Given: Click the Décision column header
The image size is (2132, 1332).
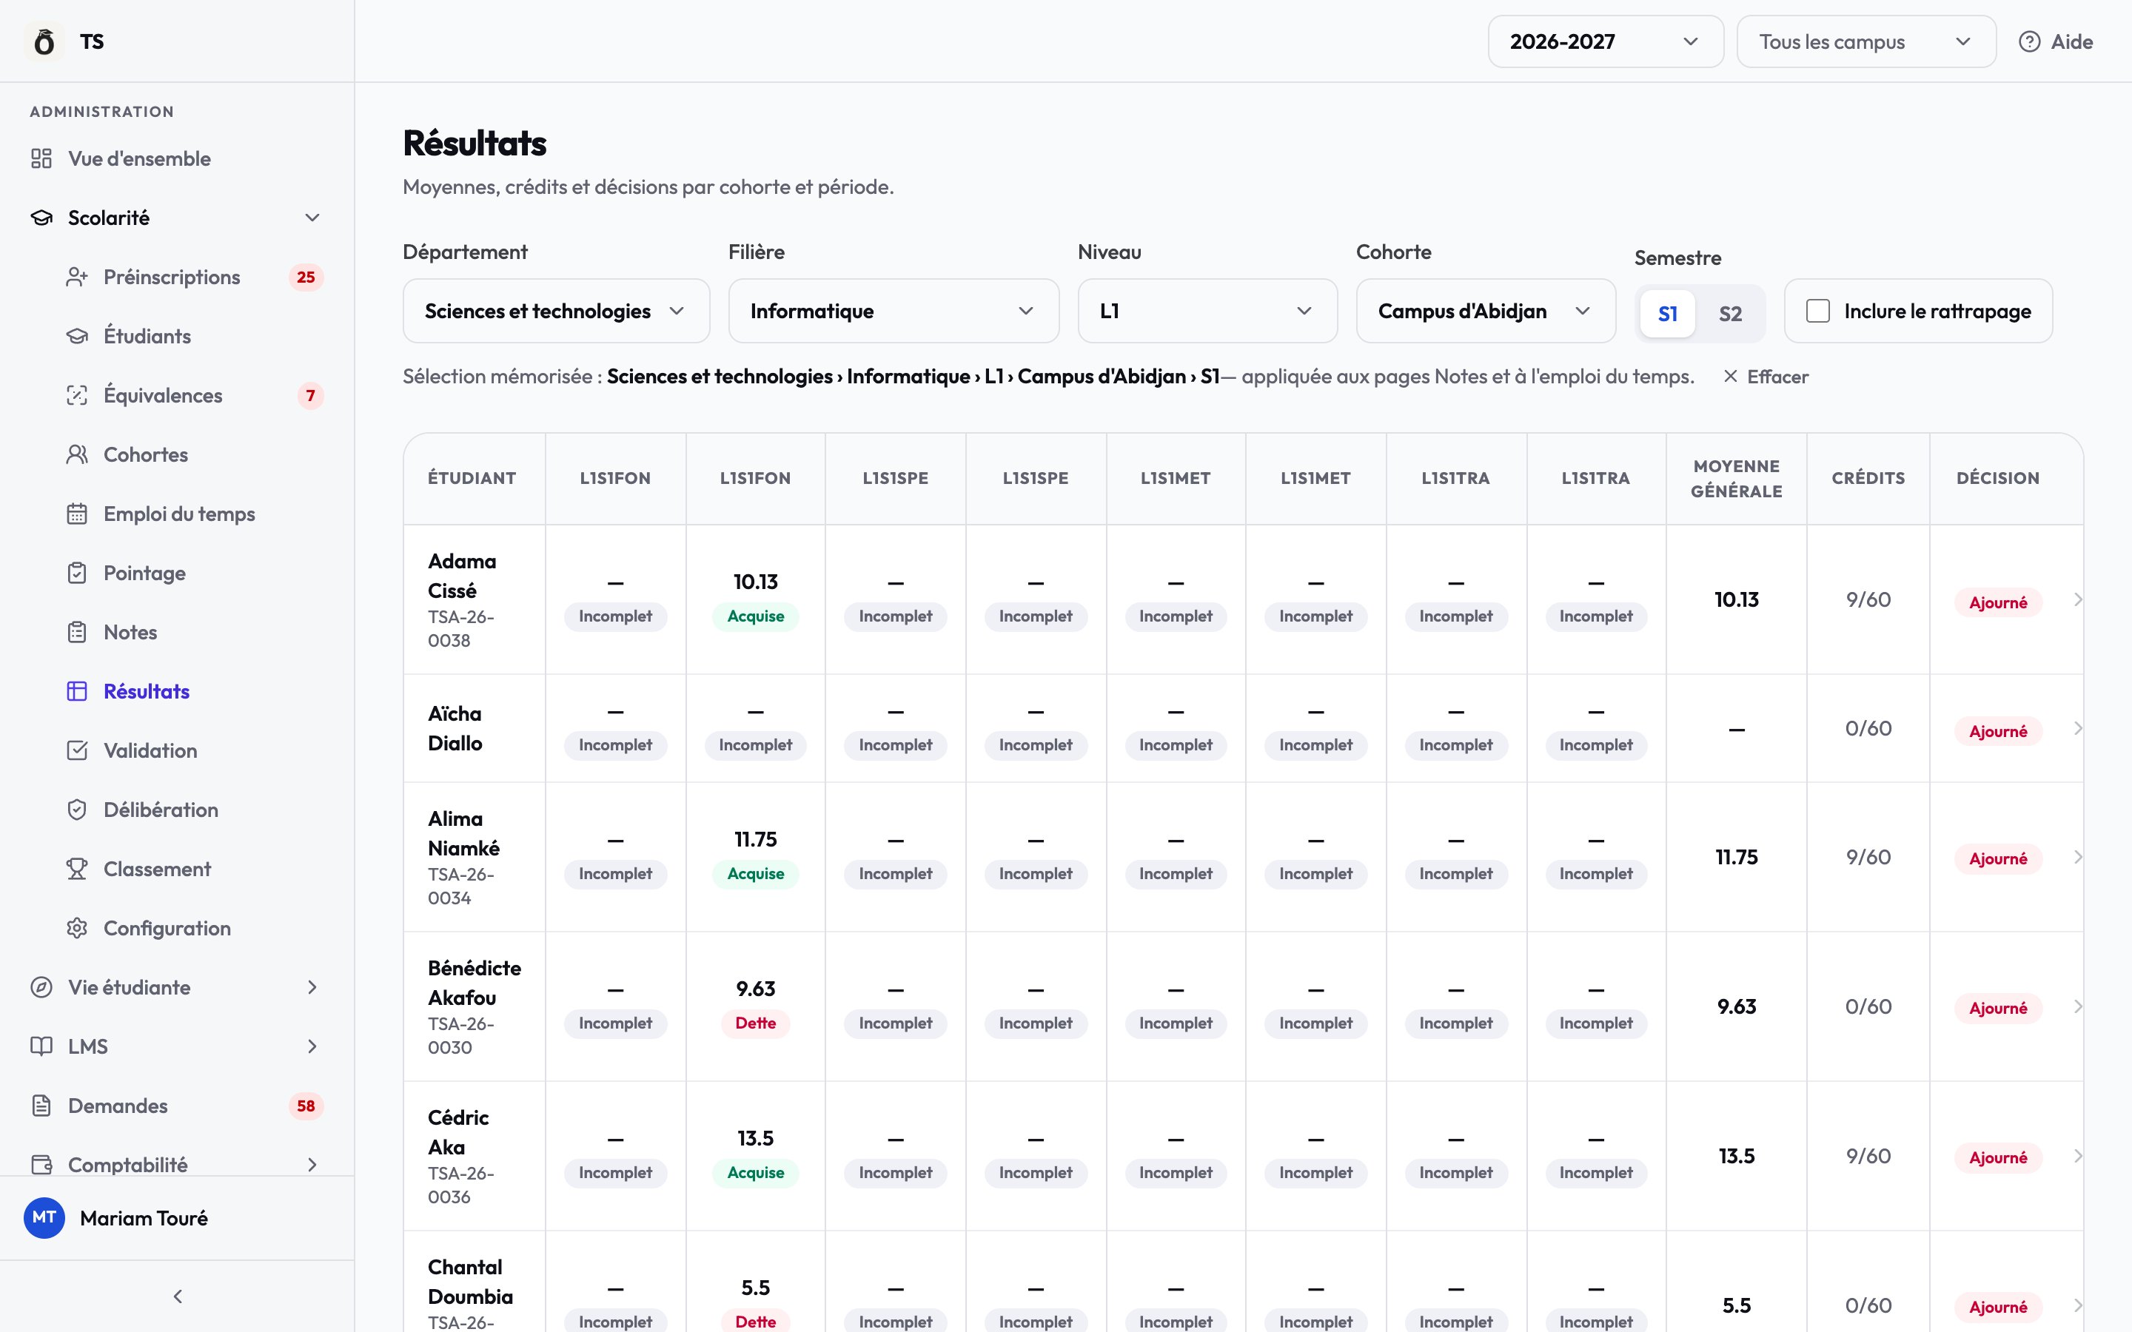Looking at the screenshot, I should pos(1997,478).
